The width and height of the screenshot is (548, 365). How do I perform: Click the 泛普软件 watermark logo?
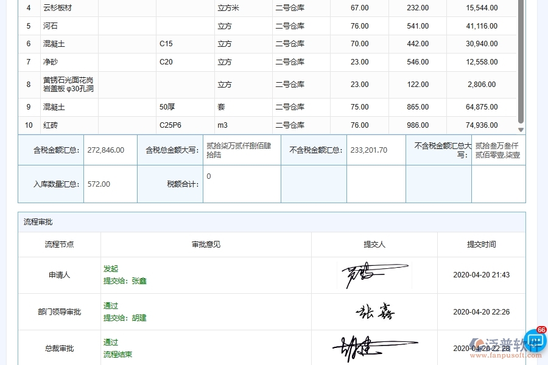504,342
